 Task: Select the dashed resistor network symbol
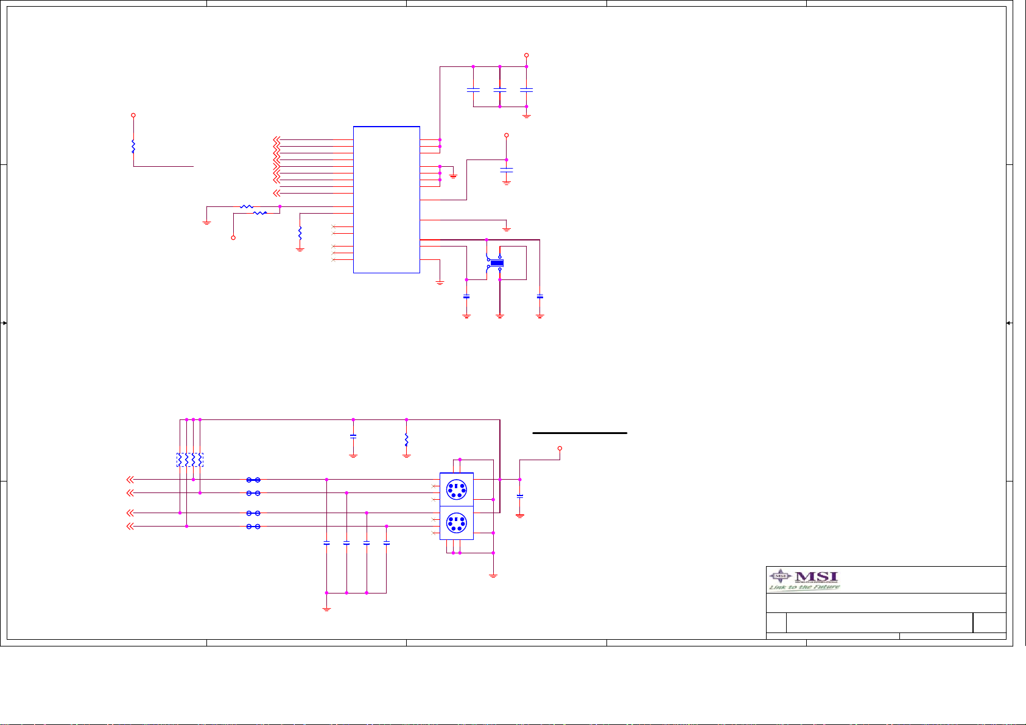click(x=190, y=460)
